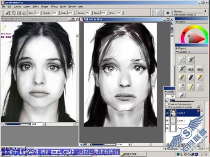This screenshot has width=210, height=157.
Task: Open the brush category icon in Brush Selector
Action: (158, 13)
